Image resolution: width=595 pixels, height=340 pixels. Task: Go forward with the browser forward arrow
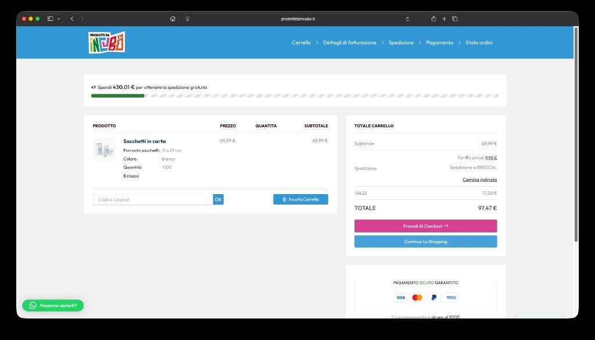[x=83, y=19]
